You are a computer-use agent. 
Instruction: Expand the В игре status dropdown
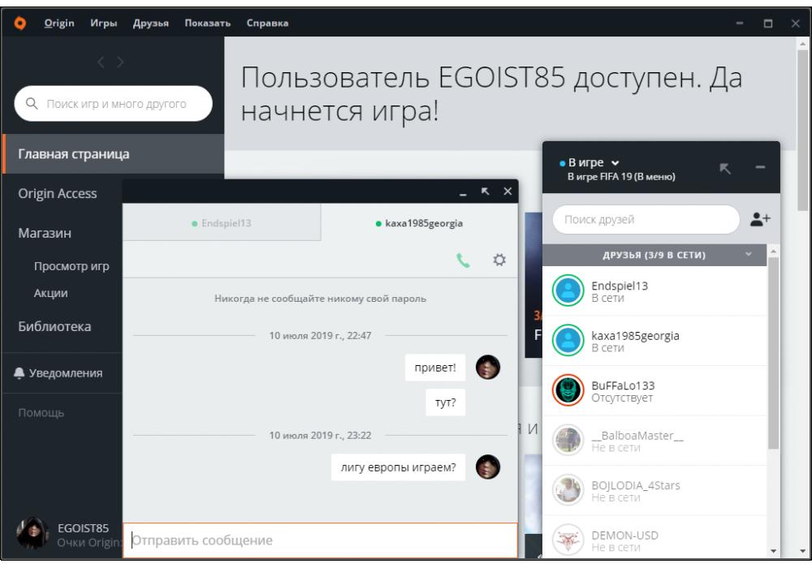[x=615, y=163]
